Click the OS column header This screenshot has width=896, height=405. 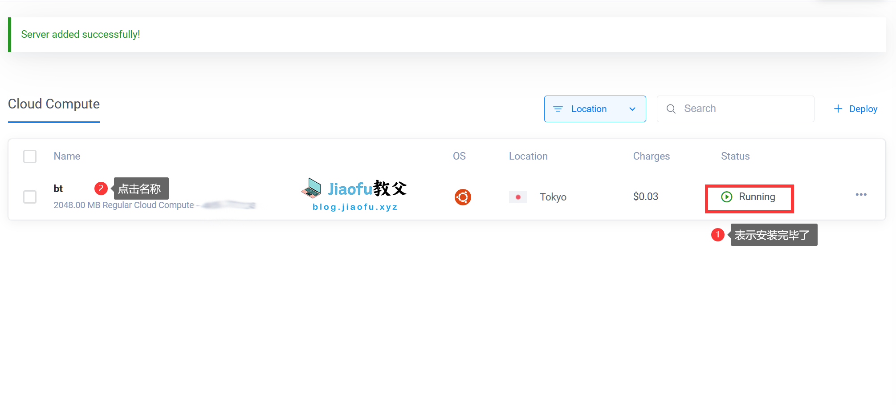(x=459, y=156)
